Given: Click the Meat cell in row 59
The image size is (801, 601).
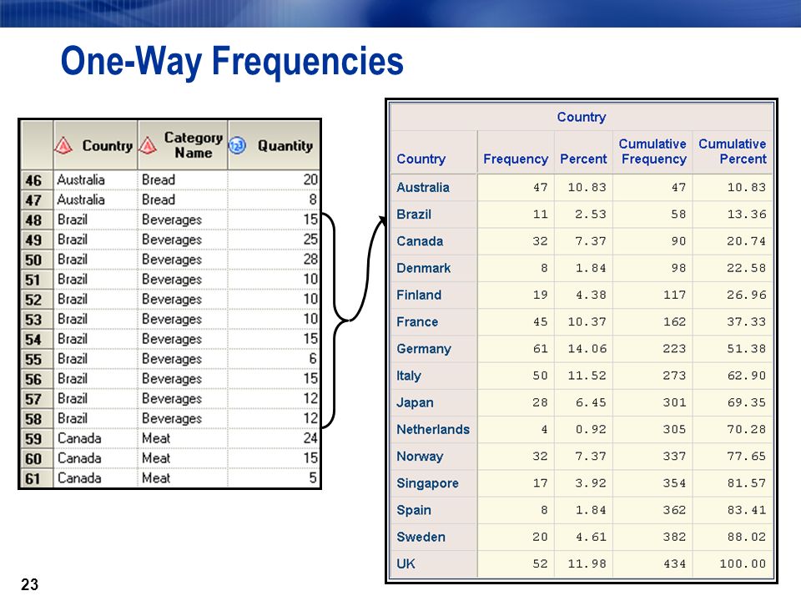Looking at the screenshot, I should click(183, 438).
